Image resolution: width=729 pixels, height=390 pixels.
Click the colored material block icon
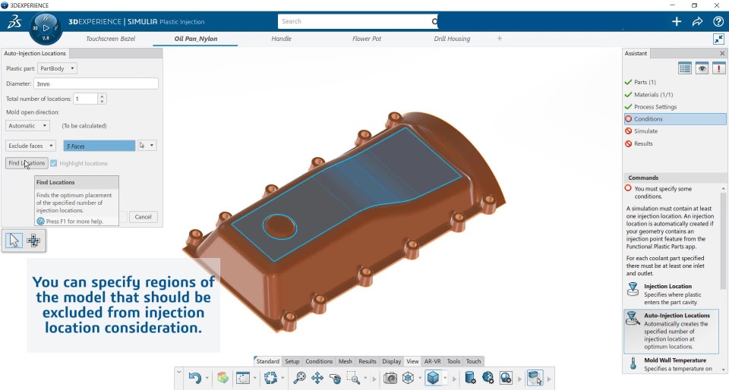[222, 378]
